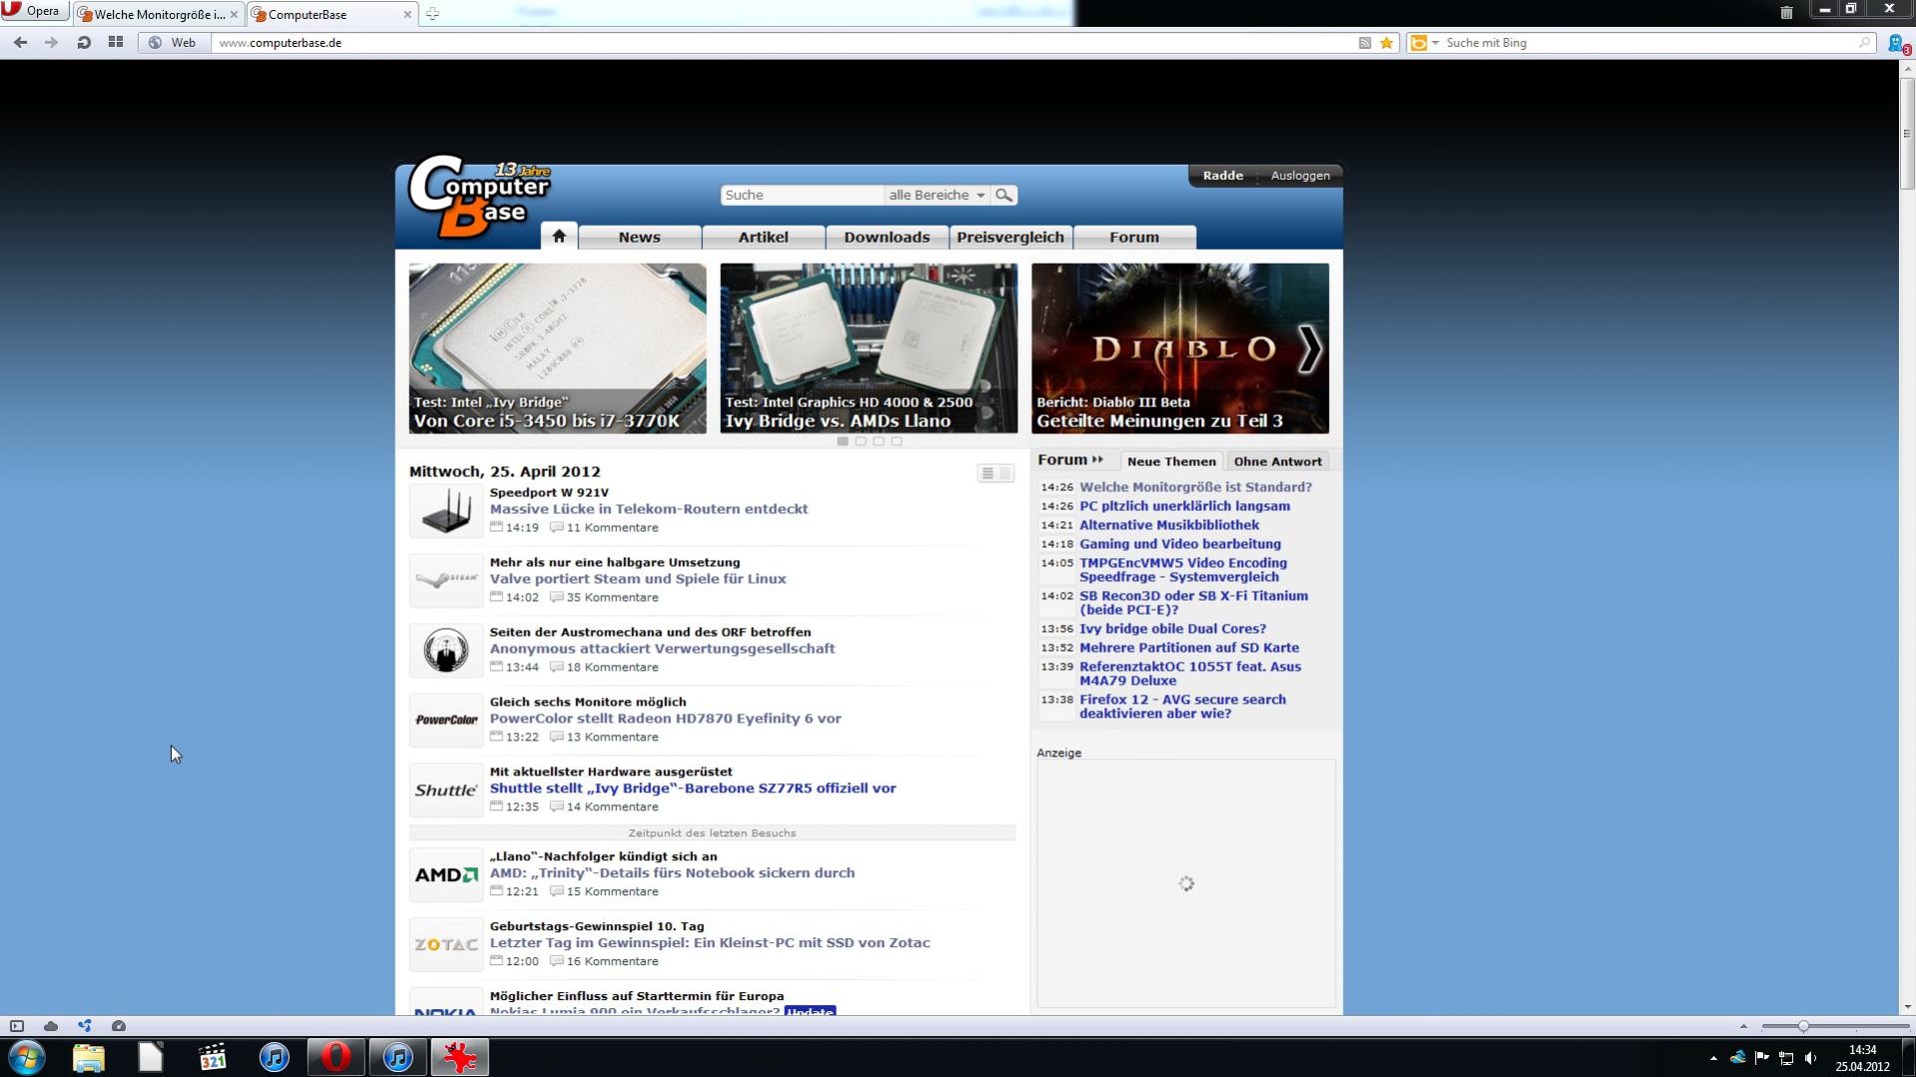This screenshot has height=1077, width=1916.
Task: Select the second carousel page dot
Action: coord(861,441)
